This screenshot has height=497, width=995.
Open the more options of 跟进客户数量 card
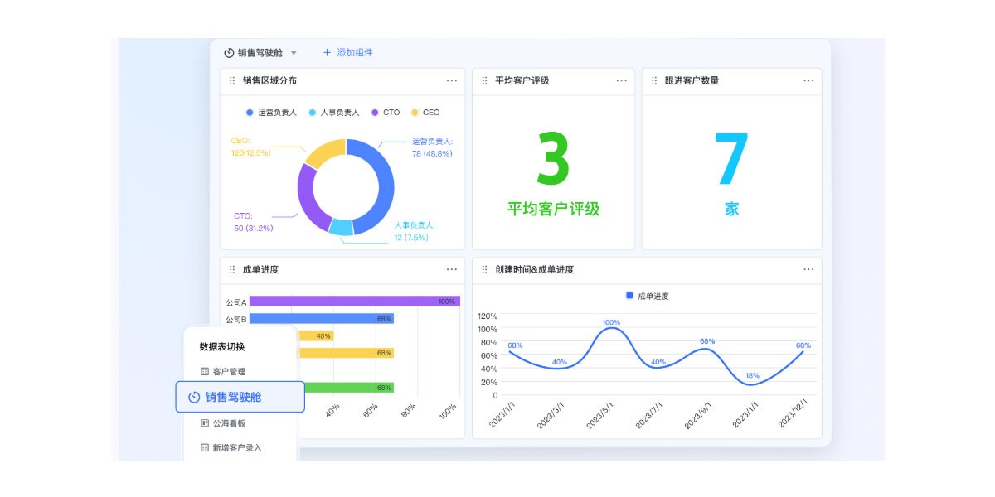tap(808, 80)
